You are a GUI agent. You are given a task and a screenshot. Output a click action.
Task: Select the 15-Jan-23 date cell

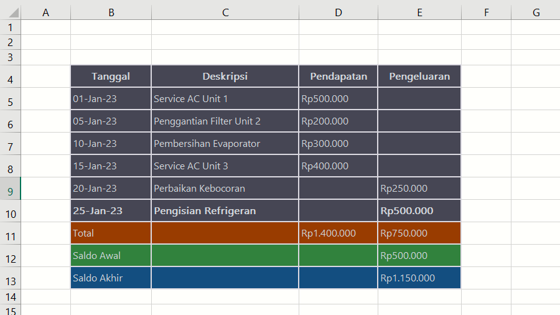pyautogui.click(x=111, y=166)
